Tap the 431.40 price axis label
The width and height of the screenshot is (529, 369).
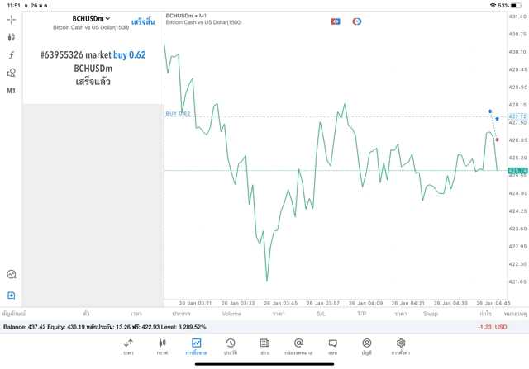[517, 17]
